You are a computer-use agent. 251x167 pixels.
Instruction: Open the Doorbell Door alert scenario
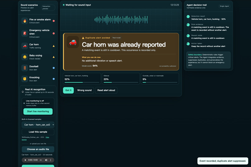point(38,68)
